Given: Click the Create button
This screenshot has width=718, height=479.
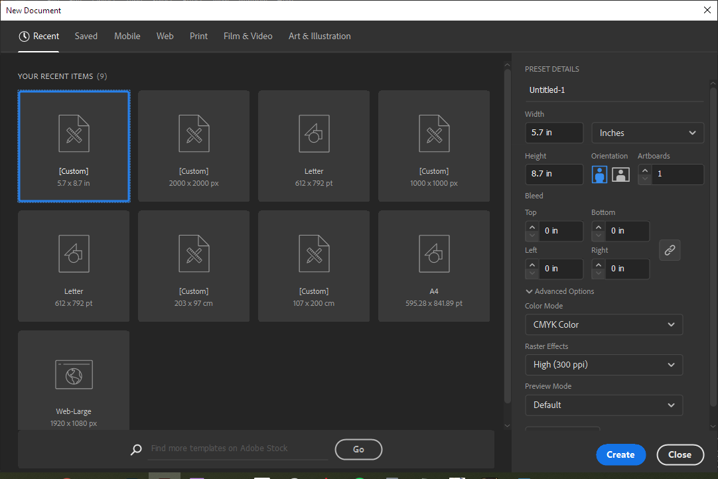Looking at the screenshot, I should pos(620,454).
